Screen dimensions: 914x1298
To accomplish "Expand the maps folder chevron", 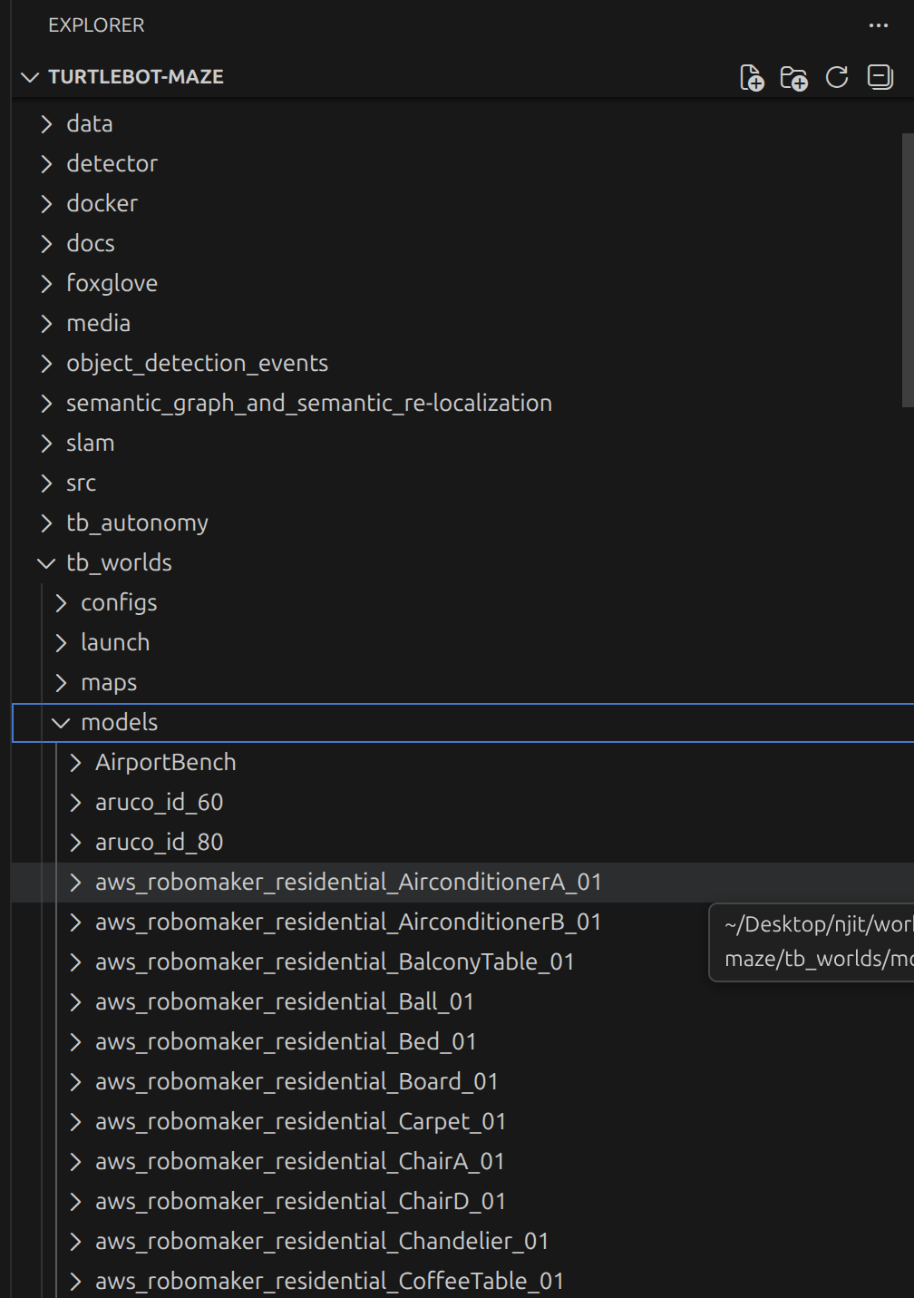I will 61,683.
